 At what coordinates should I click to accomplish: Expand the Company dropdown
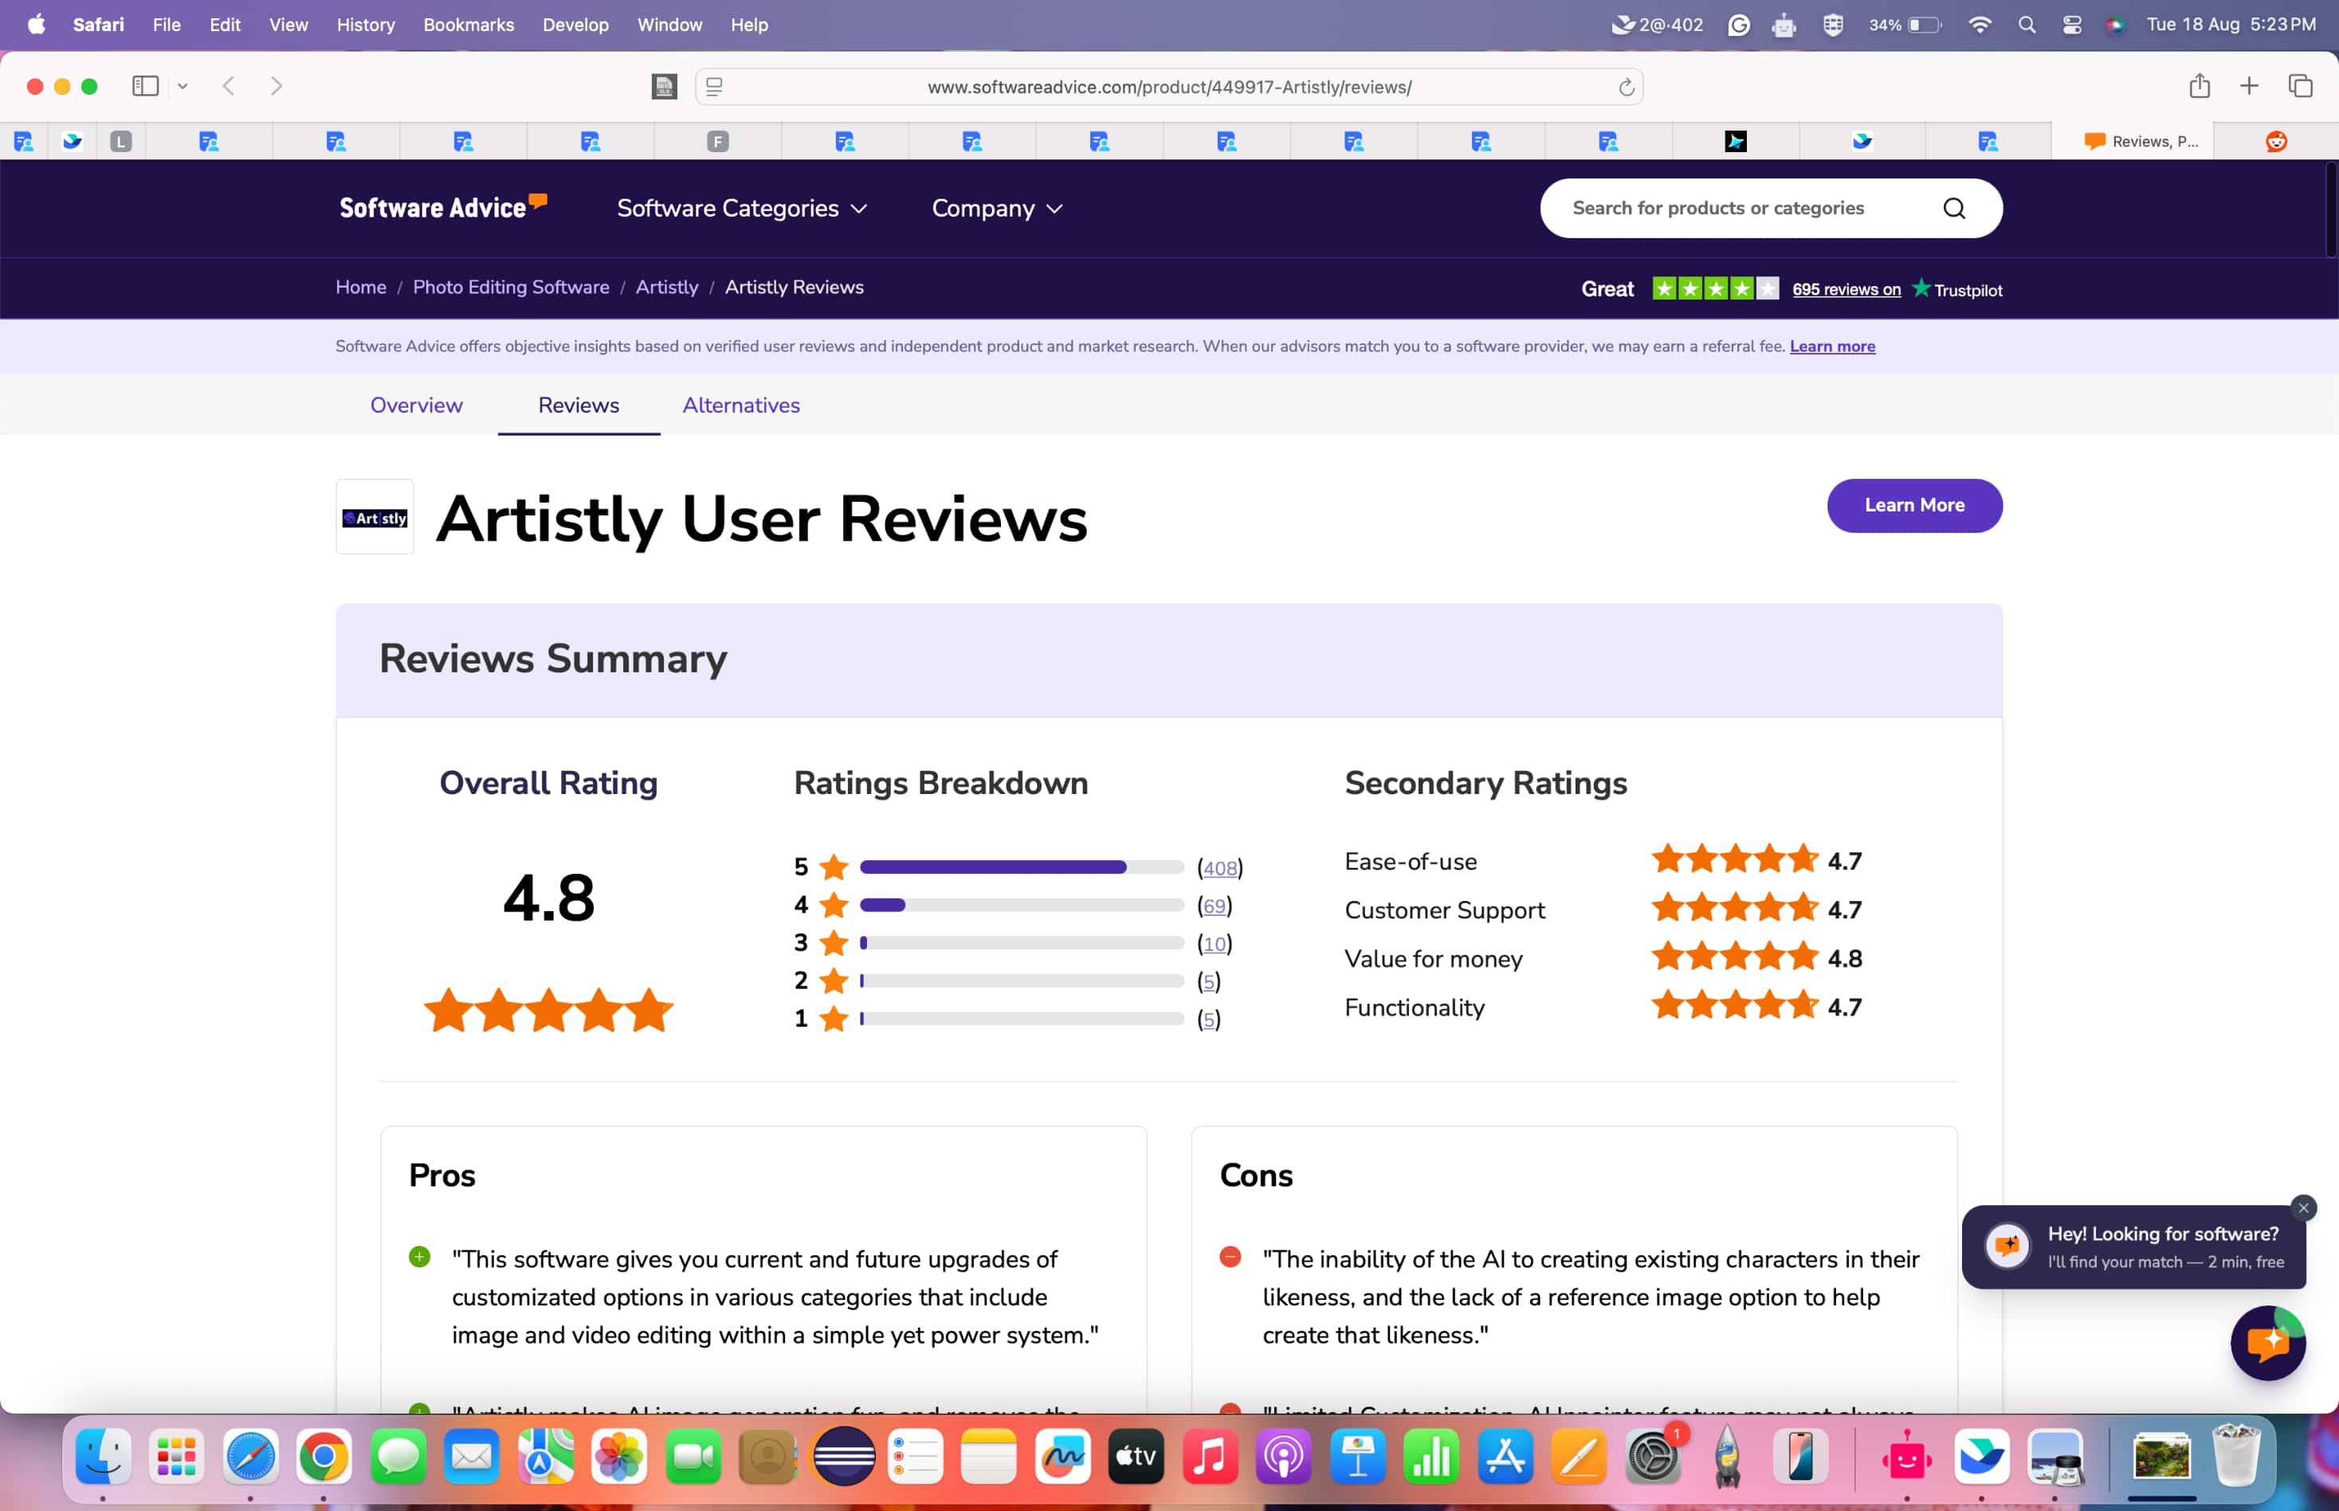[x=997, y=208]
